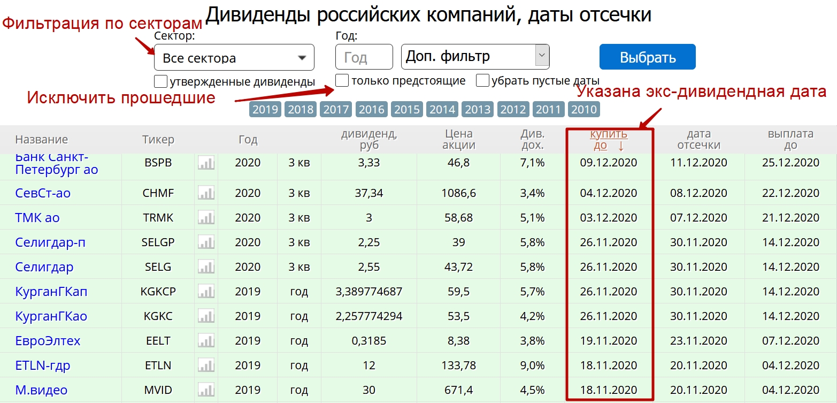The image size is (837, 403).
Task: Open the chart icon for EELT
Action: click(206, 340)
